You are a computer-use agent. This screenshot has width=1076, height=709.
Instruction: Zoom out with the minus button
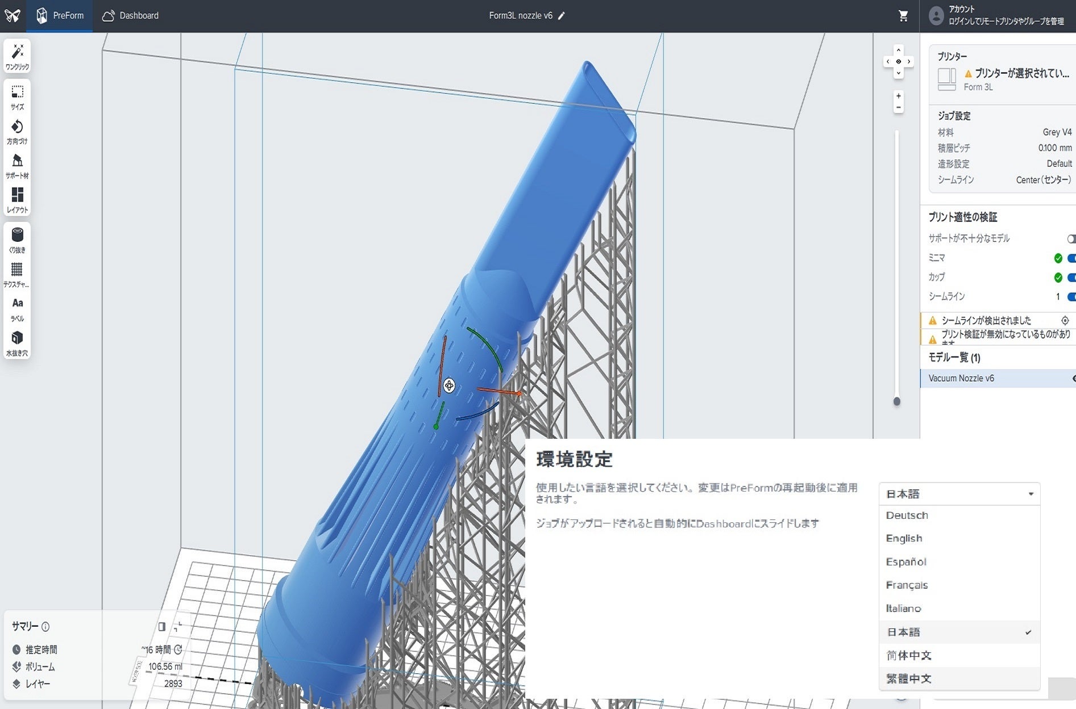(898, 108)
